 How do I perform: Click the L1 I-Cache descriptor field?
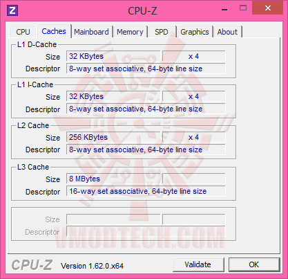pyautogui.click(x=146, y=109)
